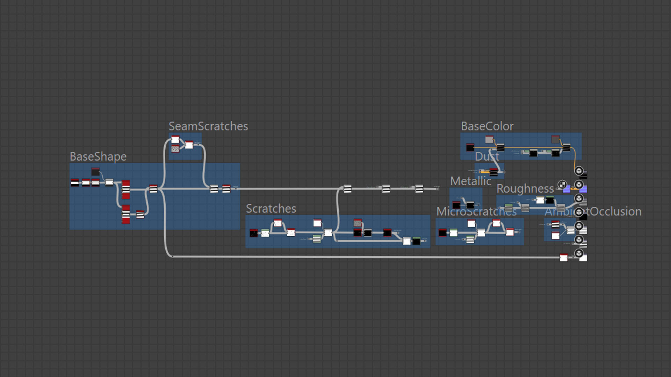
Task: Select the BaseColor frame title
Action: click(x=487, y=126)
